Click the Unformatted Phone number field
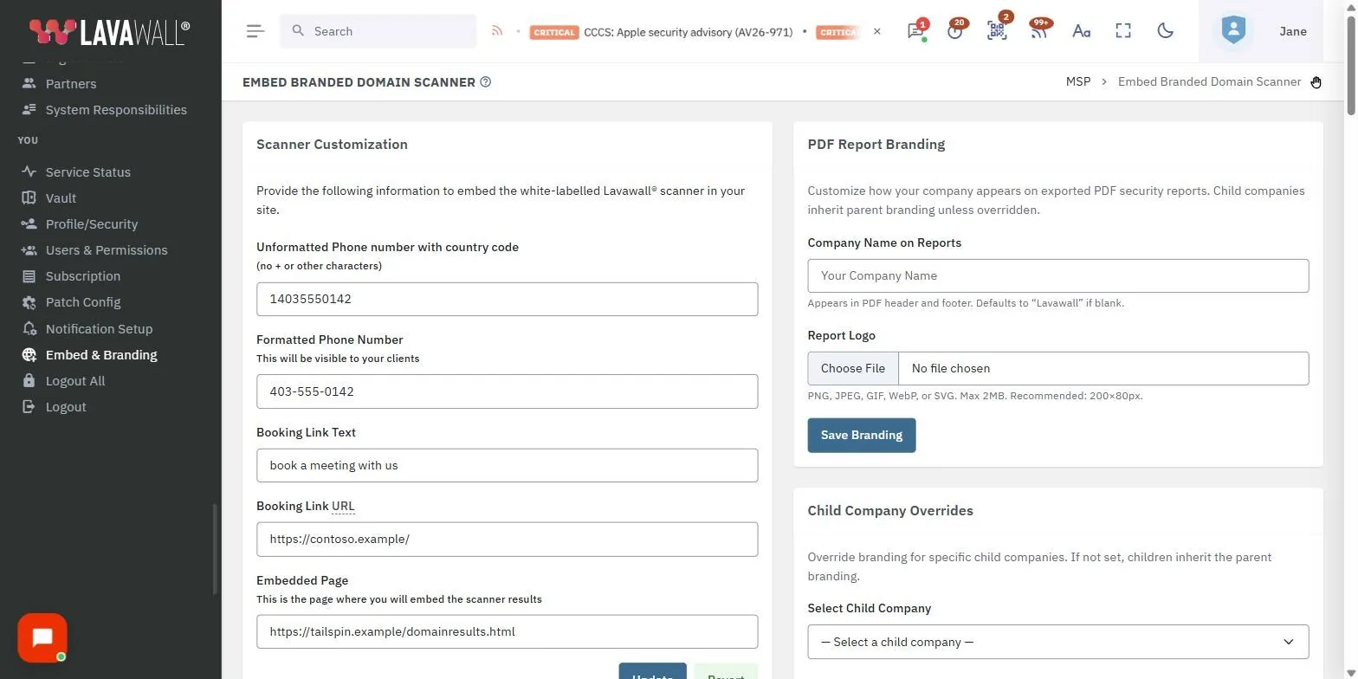 coord(507,299)
